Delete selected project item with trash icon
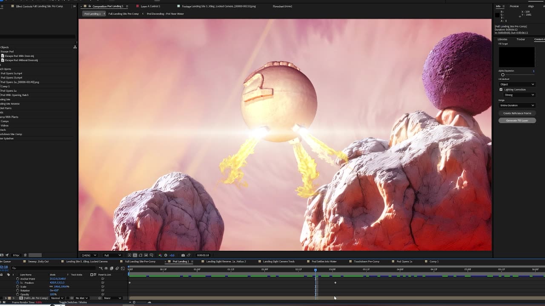The height and width of the screenshot is (306, 545). 25,255
